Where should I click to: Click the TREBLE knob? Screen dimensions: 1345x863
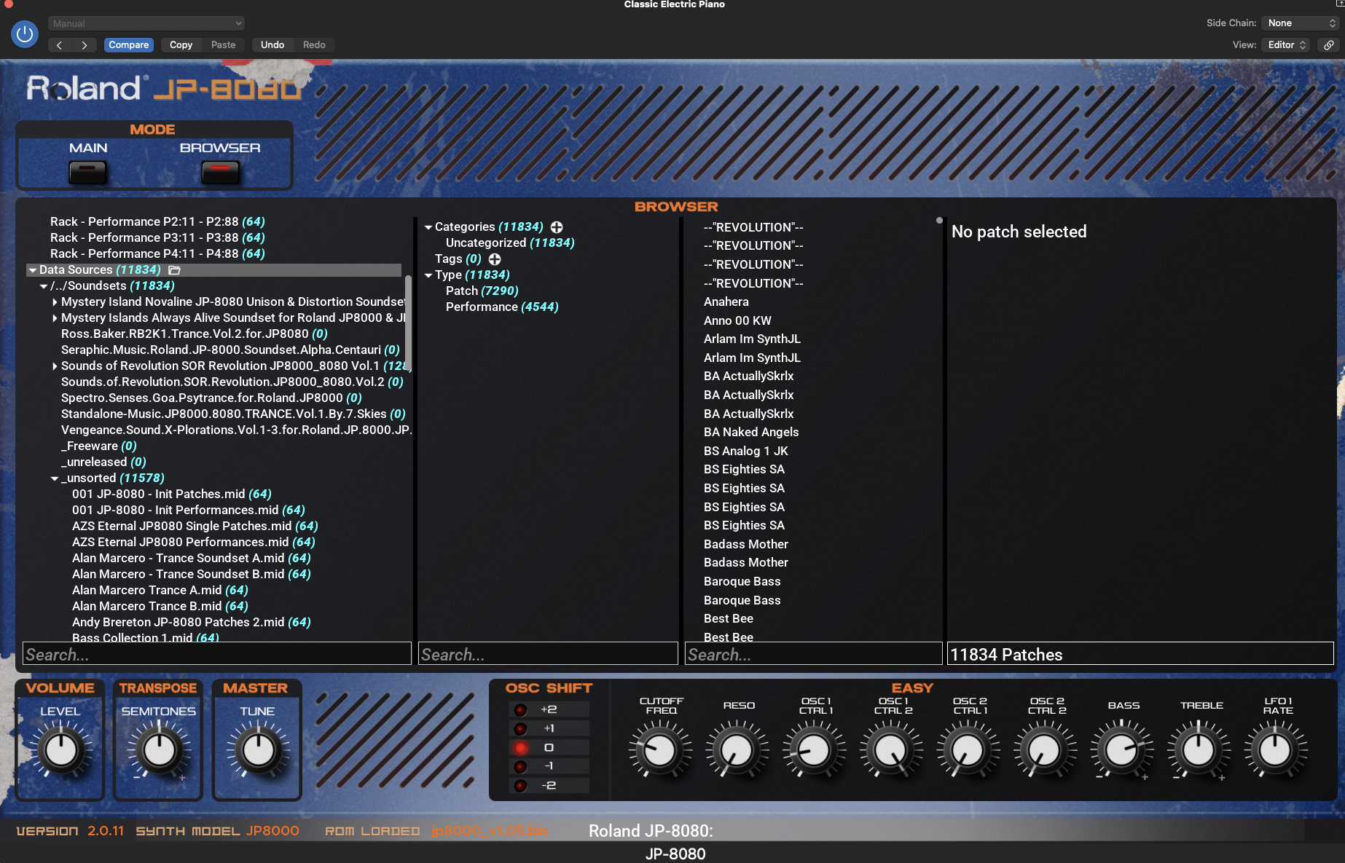(1199, 750)
